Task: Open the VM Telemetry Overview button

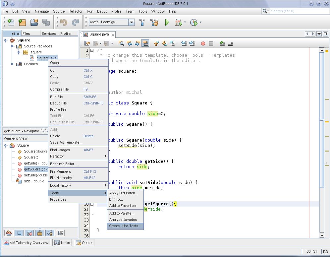Action: click(x=26, y=243)
